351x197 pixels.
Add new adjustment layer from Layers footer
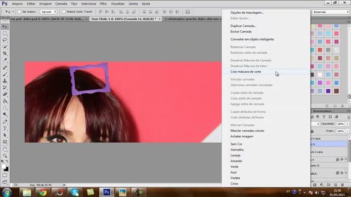(x=322, y=185)
